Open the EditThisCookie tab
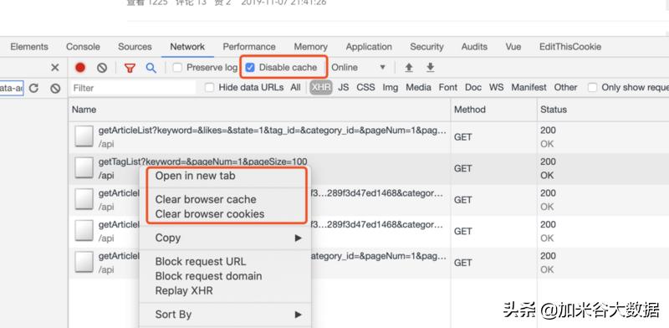 [570, 47]
